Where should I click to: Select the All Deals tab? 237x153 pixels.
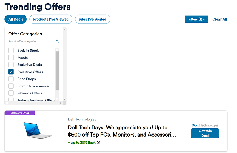pos(15,20)
